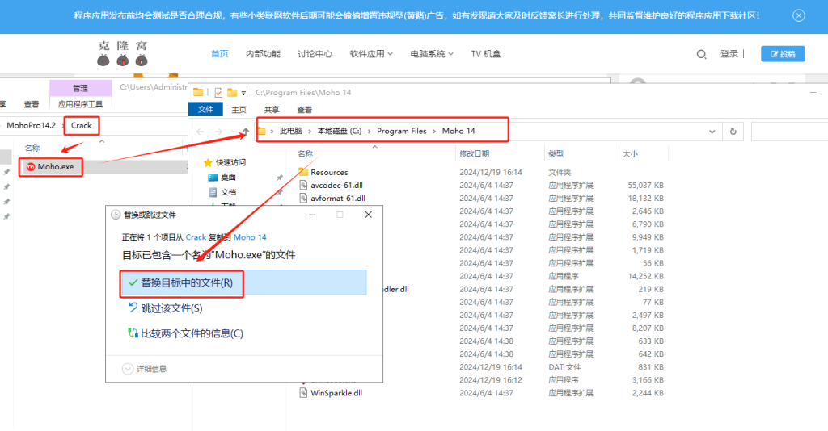The width and height of the screenshot is (828, 431).
Task: Open the 文件 tab in Moho 14 window
Action: click(205, 109)
